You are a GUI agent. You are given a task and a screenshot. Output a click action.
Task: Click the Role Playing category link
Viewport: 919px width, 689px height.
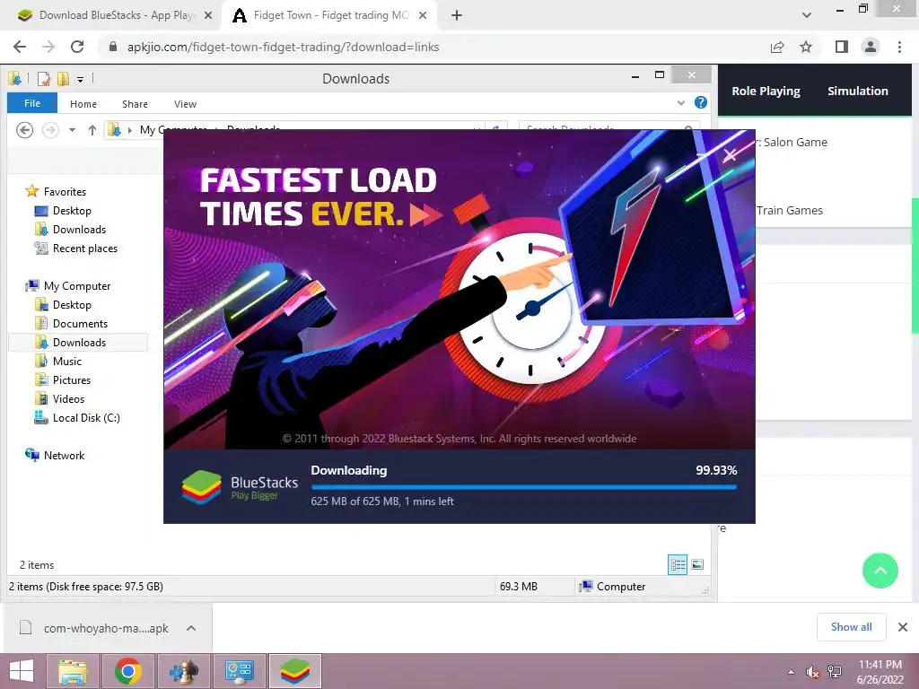pyautogui.click(x=766, y=91)
